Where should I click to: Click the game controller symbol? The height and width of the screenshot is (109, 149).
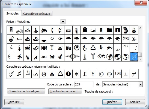tap(44, 30)
